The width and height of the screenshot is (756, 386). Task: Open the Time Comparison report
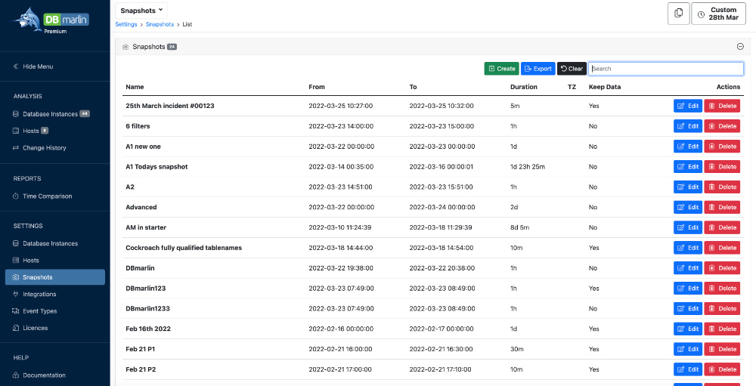click(47, 196)
